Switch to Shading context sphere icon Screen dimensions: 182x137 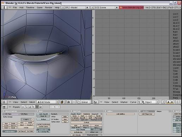coord(30,107)
